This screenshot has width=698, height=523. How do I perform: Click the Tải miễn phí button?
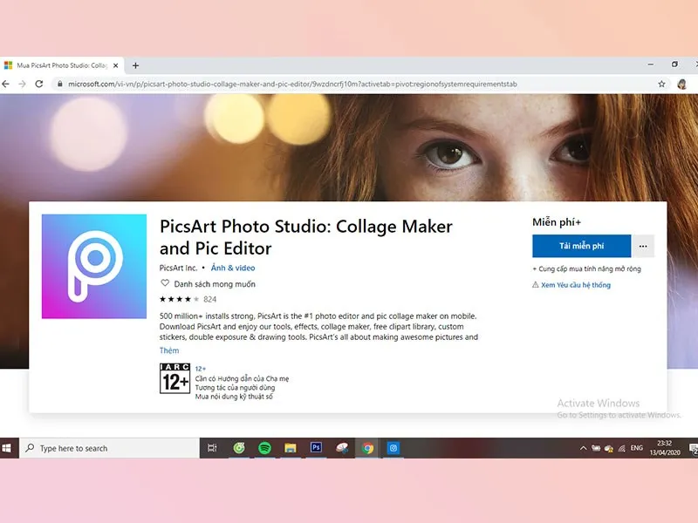(x=580, y=246)
